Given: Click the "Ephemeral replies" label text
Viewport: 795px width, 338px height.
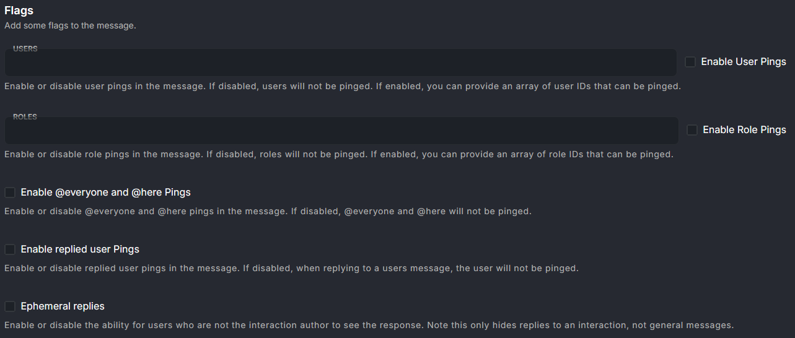Looking at the screenshot, I should pos(63,306).
